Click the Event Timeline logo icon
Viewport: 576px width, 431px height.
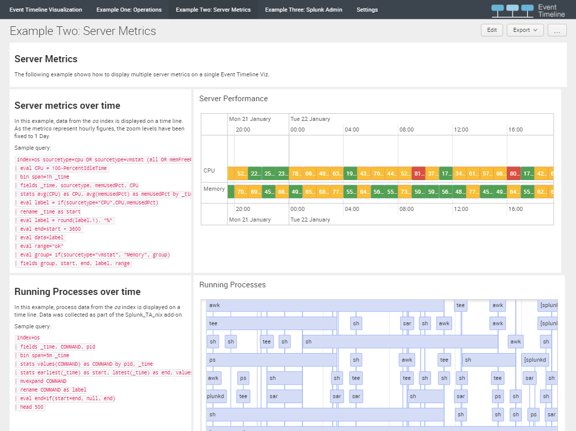pos(513,10)
